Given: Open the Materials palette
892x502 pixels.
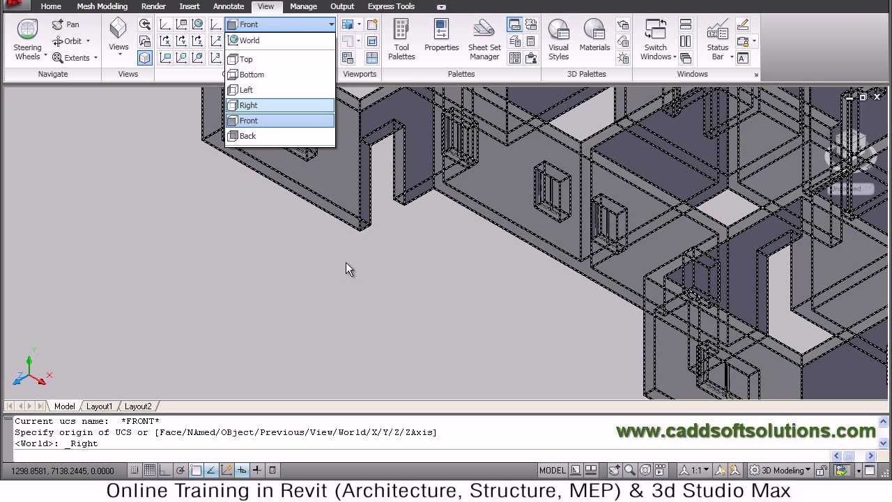Looking at the screenshot, I should pos(594,36).
